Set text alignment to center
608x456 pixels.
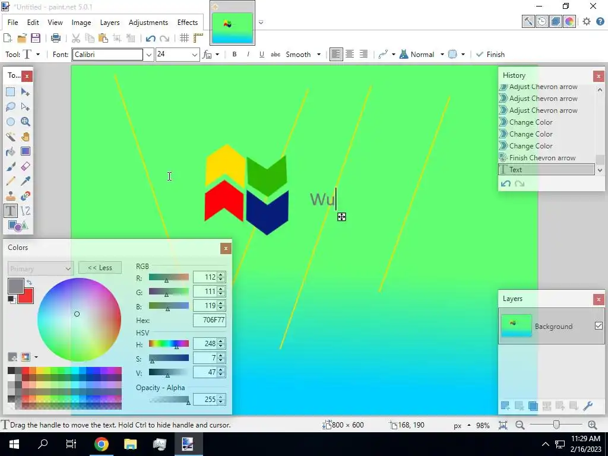point(349,54)
